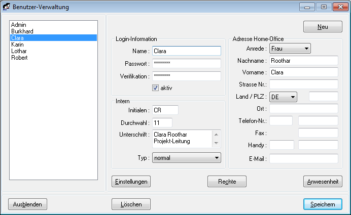Expand the Land country code dropdown
This screenshot has height=215, width=351.
[x=283, y=97]
